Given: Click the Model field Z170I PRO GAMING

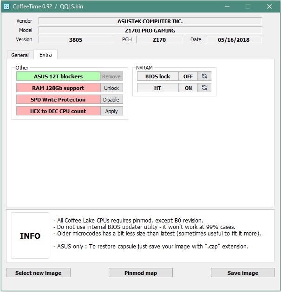Looking at the screenshot, I should tap(150, 30).
